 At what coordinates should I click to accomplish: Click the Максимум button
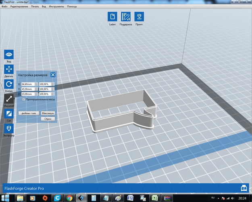[48, 113]
